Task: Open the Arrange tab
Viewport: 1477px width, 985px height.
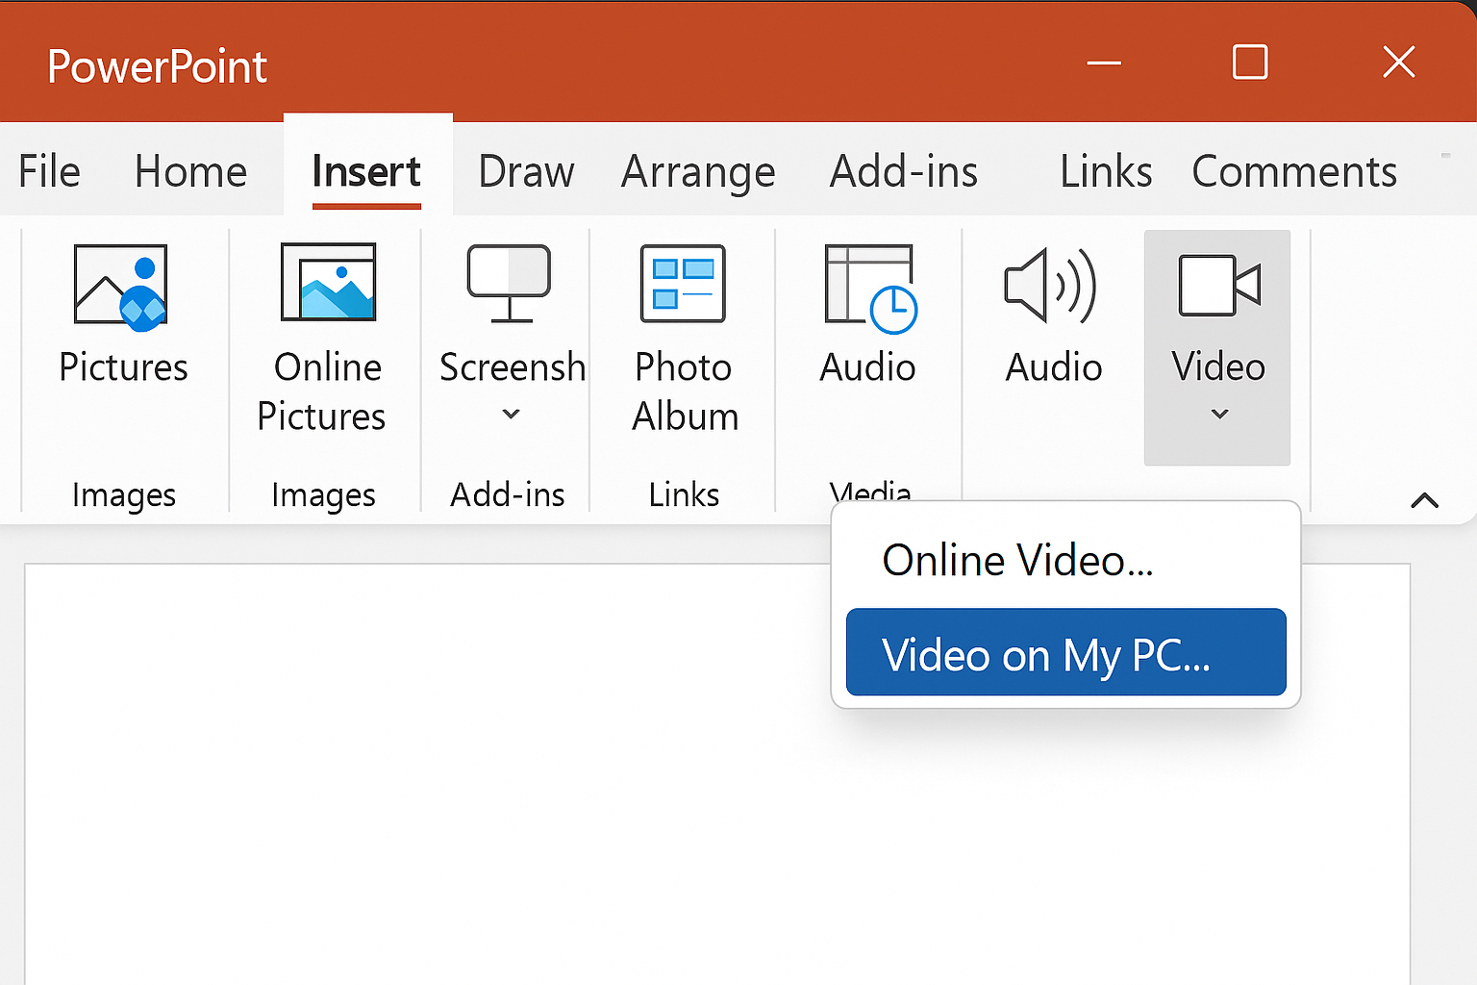Action: point(698,173)
